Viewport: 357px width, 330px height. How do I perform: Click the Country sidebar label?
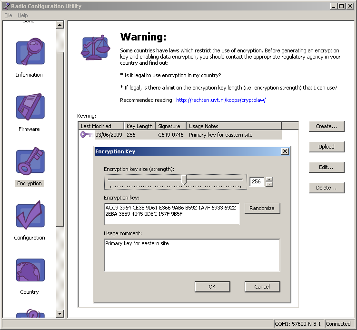(x=30, y=292)
